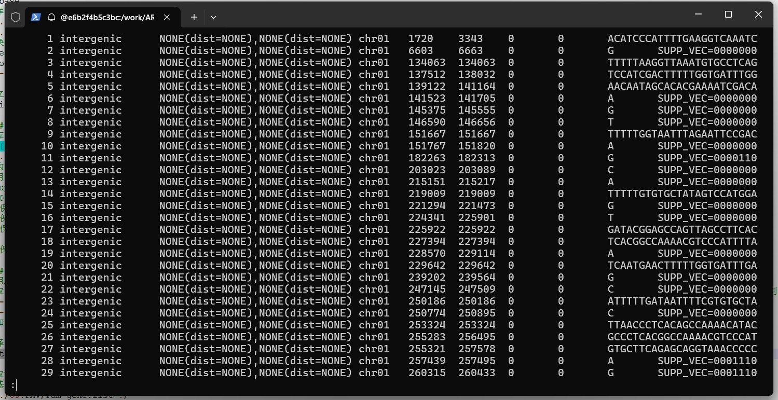Maximize the terminal window
778x400 pixels.
[x=728, y=15]
